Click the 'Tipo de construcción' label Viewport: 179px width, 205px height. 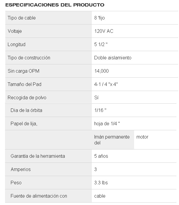pyautogui.click(x=29, y=58)
